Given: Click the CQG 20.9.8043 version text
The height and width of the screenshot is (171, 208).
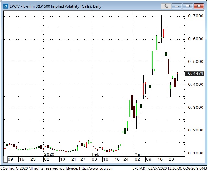Looking at the screenshot, I should (x=195, y=168).
